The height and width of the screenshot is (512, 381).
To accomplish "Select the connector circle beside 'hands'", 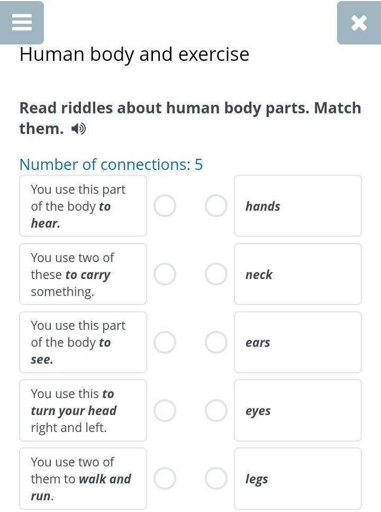I will [x=216, y=206].
